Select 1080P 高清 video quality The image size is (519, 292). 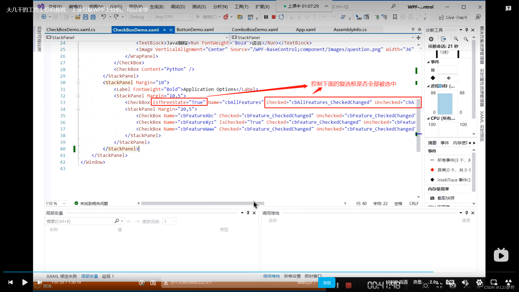tap(397, 282)
